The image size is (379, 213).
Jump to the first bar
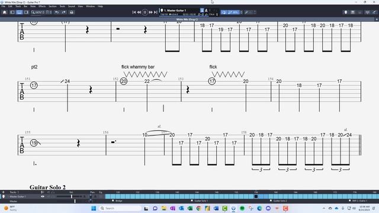[134, 12]
